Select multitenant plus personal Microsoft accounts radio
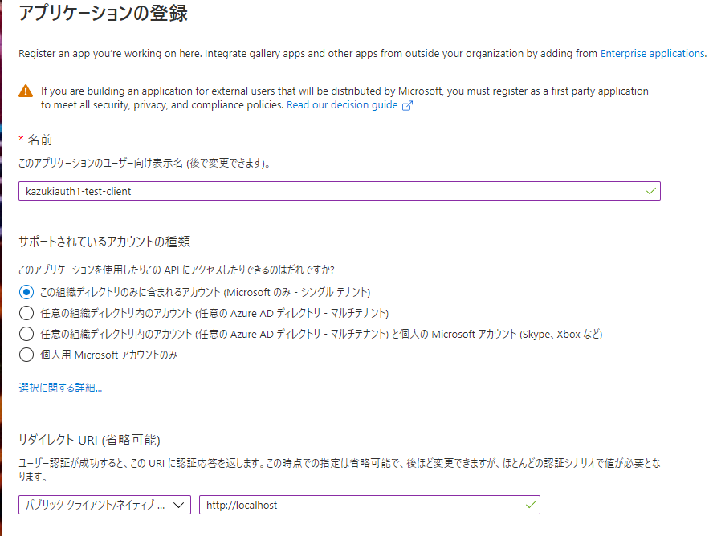713x536 pixels. click(26, 334)
